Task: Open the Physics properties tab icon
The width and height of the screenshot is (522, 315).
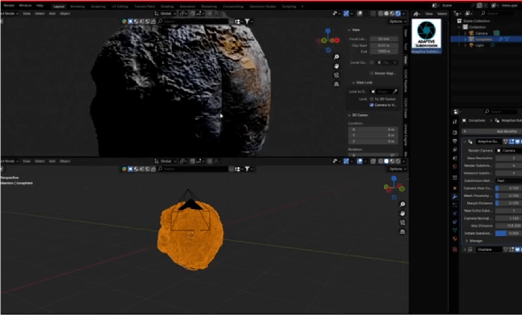Action: (x=455, y=213)
